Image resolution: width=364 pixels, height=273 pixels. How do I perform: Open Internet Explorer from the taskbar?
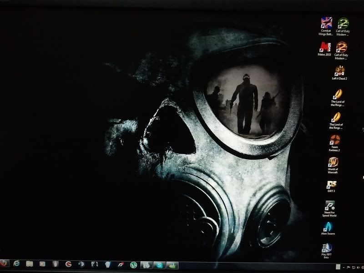click(16, 263)
